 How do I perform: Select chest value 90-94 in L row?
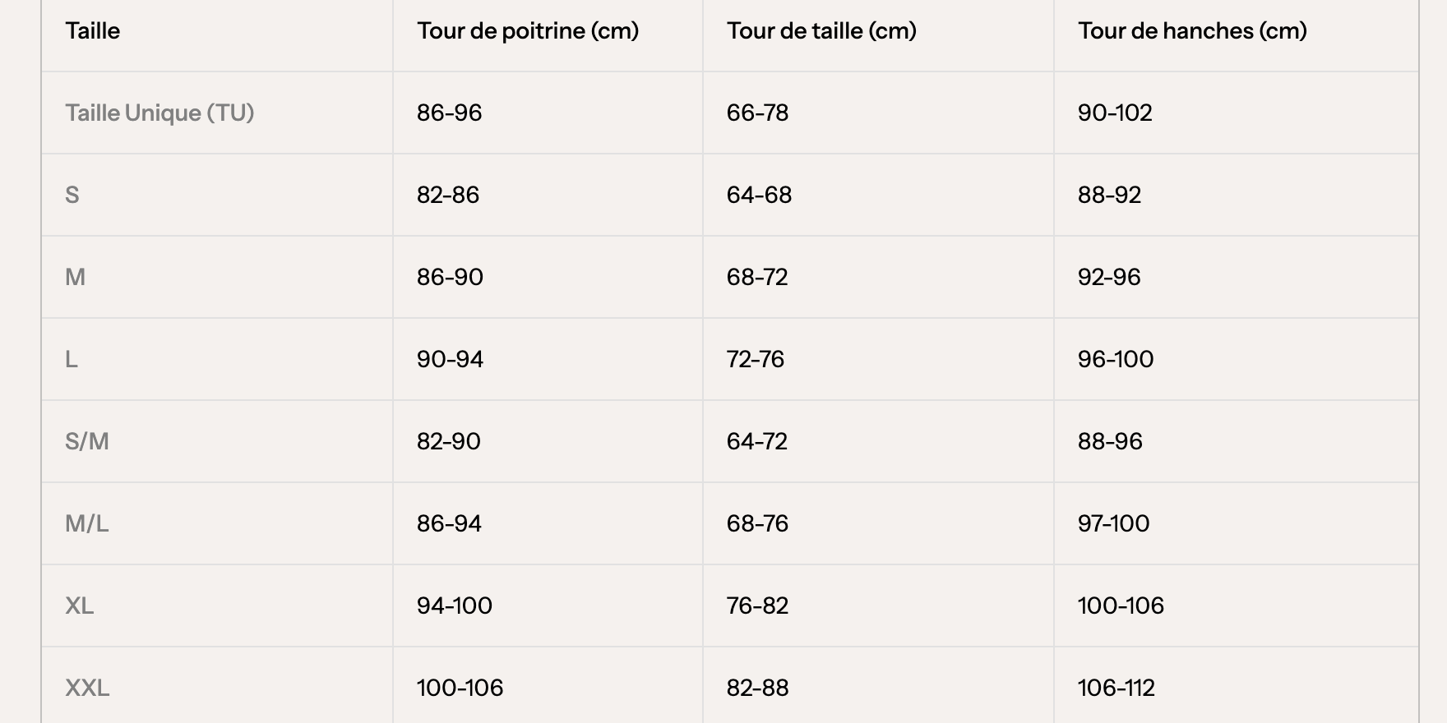(x=450, y=359)
